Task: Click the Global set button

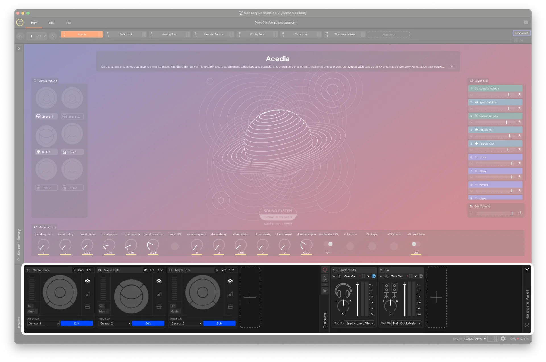Action: click(522, 33)
